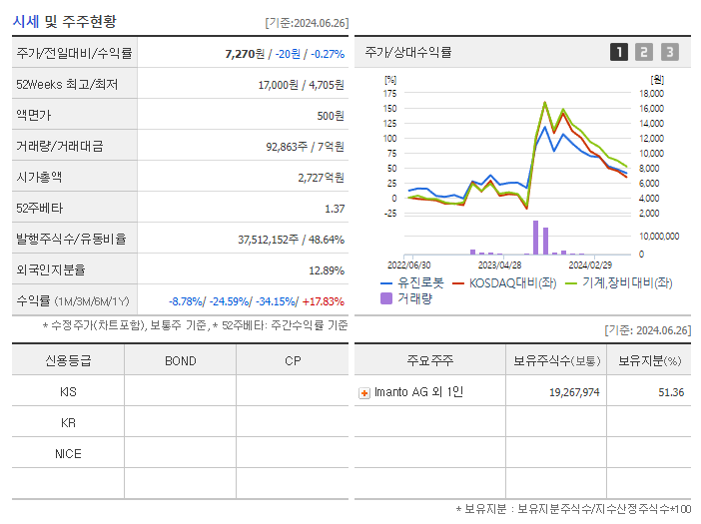701x524 pixels.
Task: Click the stock price 7,270원 value
Action: (x=245, y=54)
